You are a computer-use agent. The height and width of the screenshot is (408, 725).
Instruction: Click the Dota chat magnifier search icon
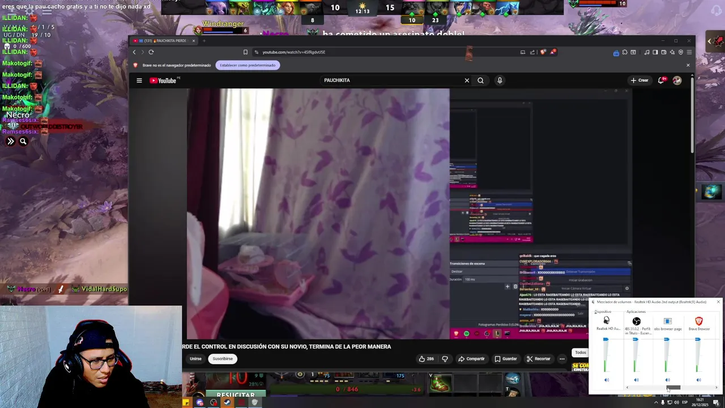[23, 142]
